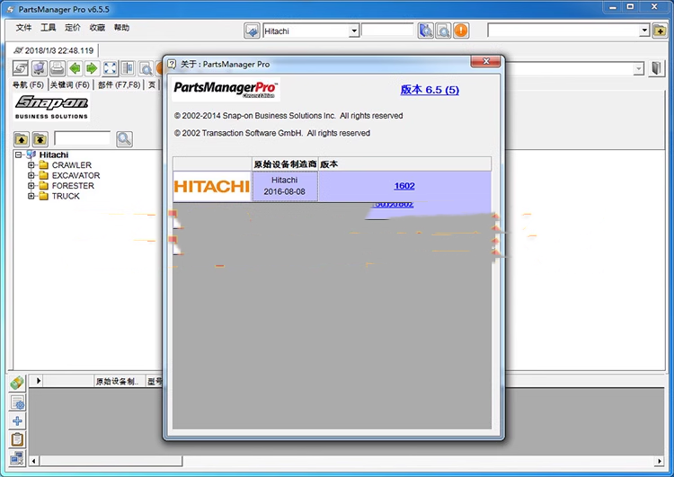Click the row arrow marker in the bottom grid header
Screen dimensions: 674x477
coord(39,381)
